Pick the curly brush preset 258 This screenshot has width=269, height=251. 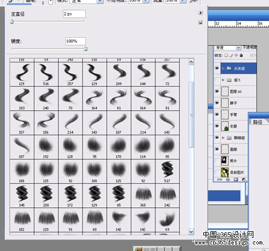(x=46, y=196)
